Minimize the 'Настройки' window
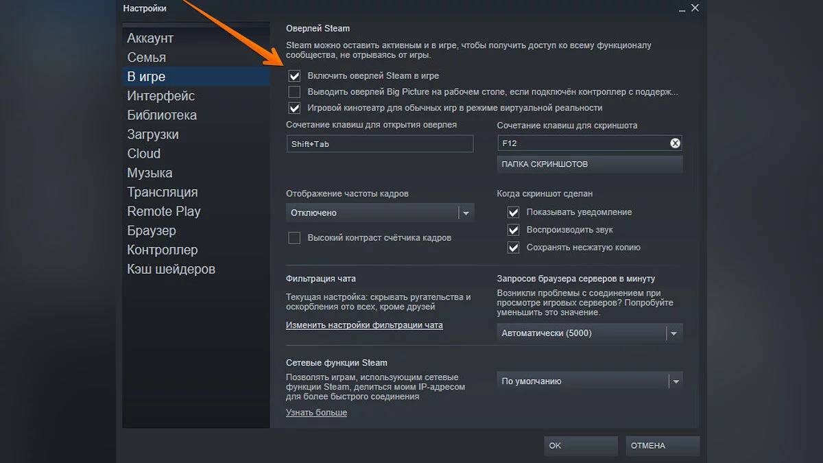Image resolution: width=823 pixels, height=463 pixels. click(x=681, y=9)
